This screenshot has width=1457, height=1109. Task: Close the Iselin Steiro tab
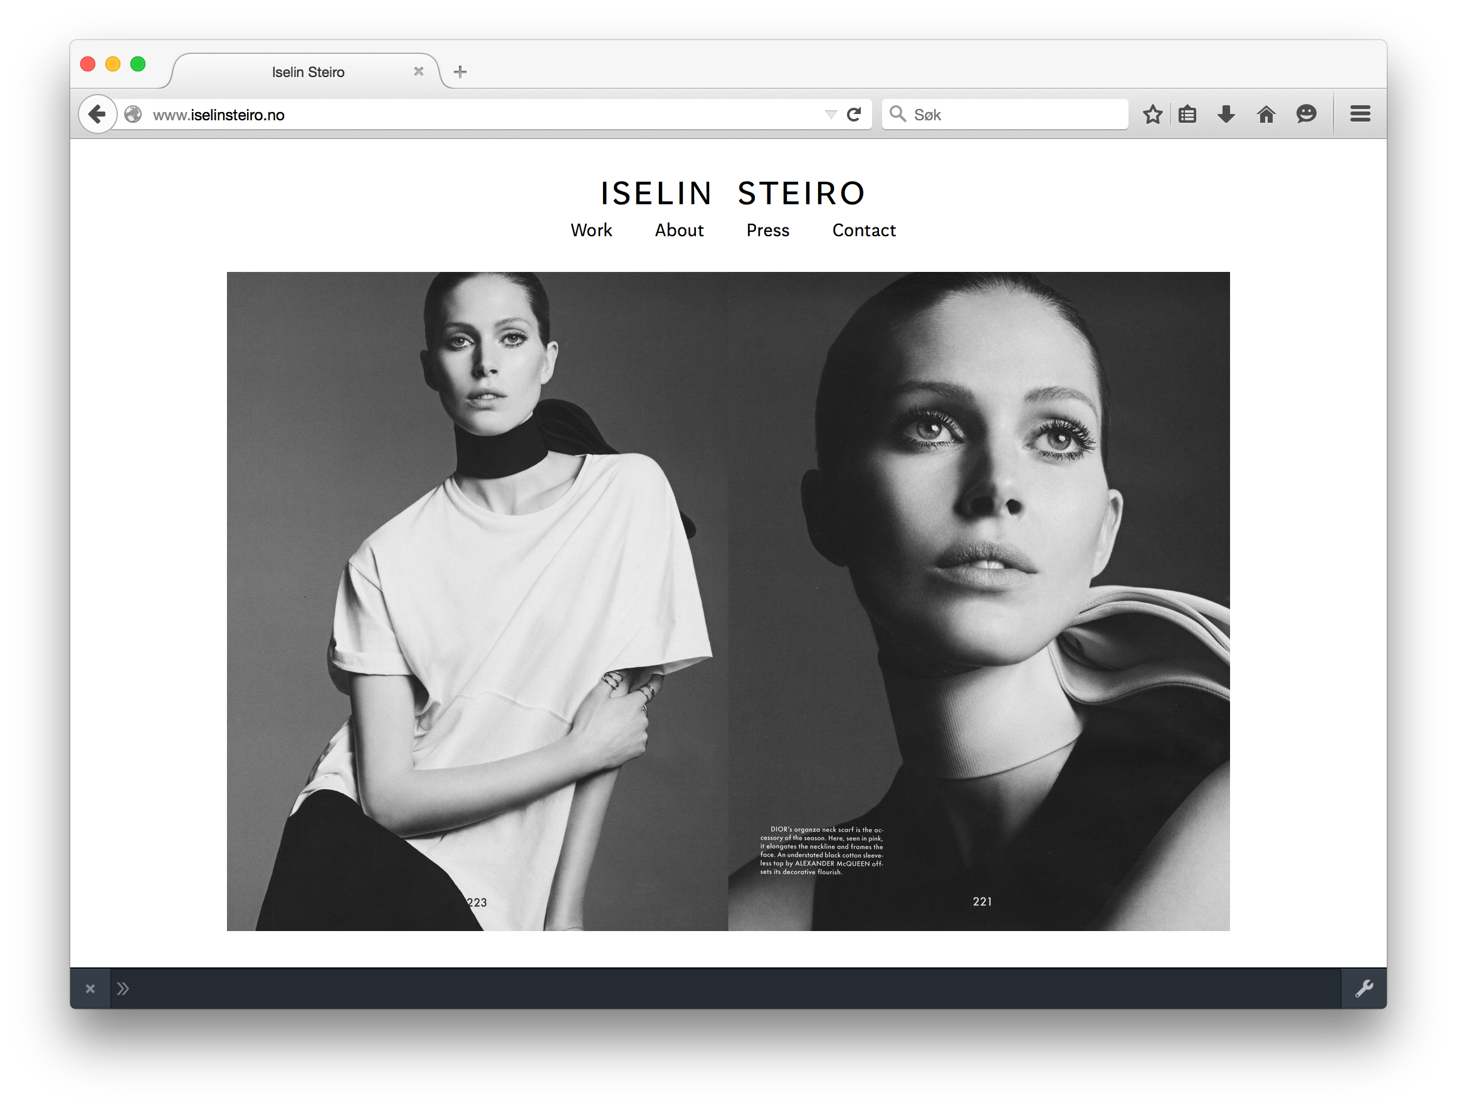click(419, 71)
